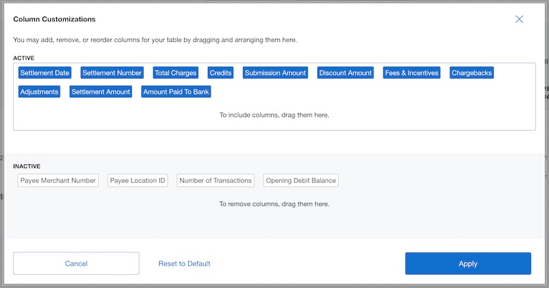This screenshot has height=288, width=549.
Task: Click the Adjustments column chip
Action: [39, 91]
